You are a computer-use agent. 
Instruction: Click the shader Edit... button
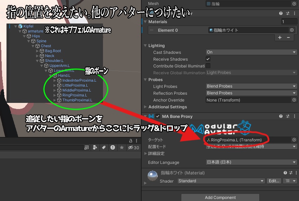click(274, 181)
